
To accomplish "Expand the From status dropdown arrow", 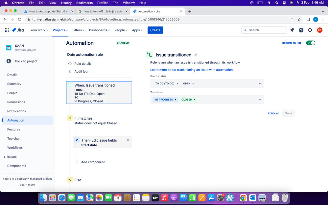I will (260, 83).
